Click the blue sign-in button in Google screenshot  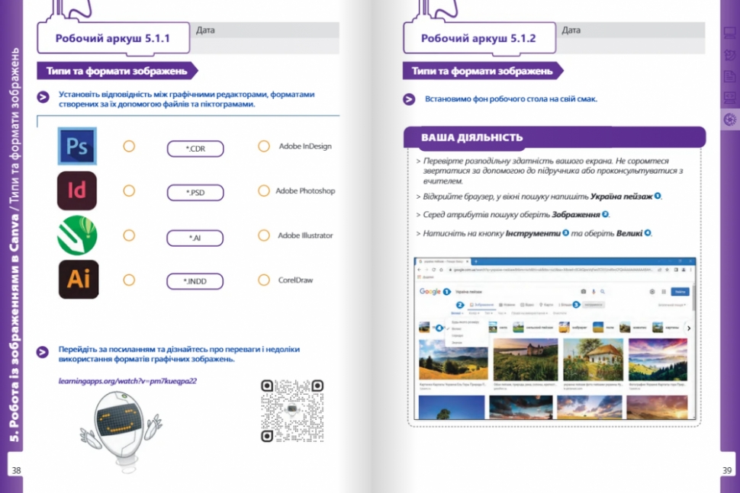[680, 292]
